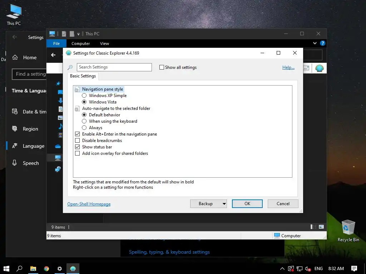Open the View ribbon tab
366x274 pixels.
point(104,44)
